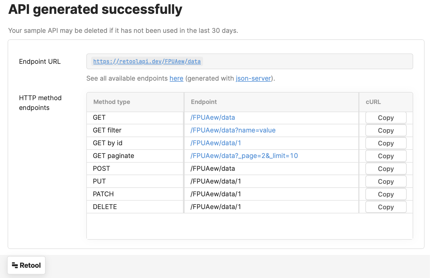
Task: Open the endpoint URL retoolapi.dev link
Action: pyautogui.click(x=147, y=61)
